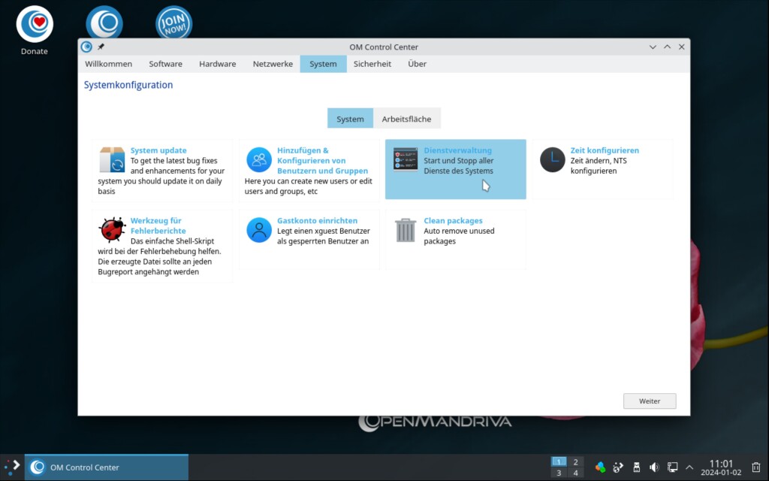The height and width of the screenshot is (481, 769).
Task: Open the Über tab
Action: (417, 64)
